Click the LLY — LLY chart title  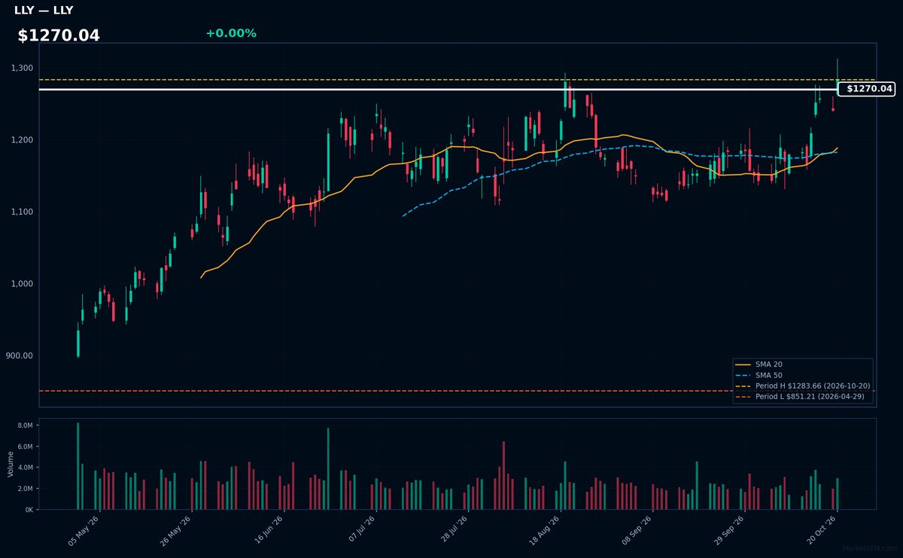tap(44, 11)
